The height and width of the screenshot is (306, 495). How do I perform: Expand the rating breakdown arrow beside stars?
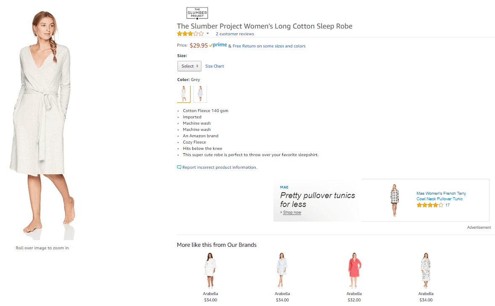click(208, 34)
